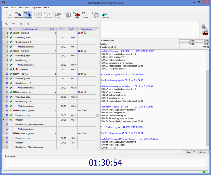Open the Funktionen menu
The width and height of the screenshot is (211, 175).
coord(24,7)
